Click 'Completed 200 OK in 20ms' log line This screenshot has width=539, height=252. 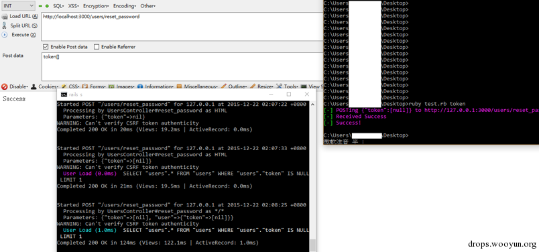pos(155,129)
